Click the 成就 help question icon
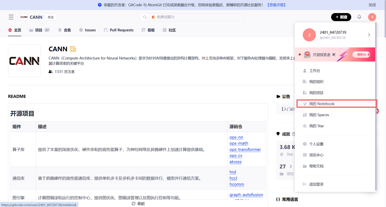Screen dimensions: 386x207 293,134
